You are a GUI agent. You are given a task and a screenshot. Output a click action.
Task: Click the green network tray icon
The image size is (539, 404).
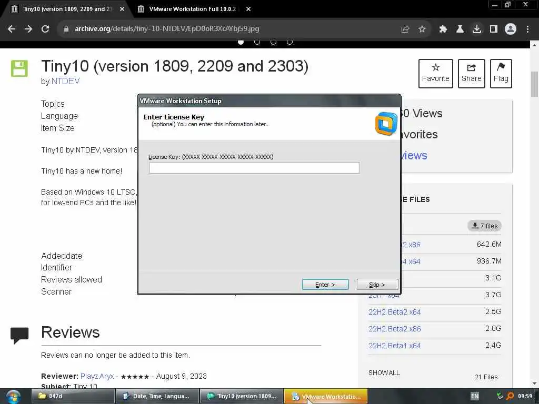tap(500, 396)
